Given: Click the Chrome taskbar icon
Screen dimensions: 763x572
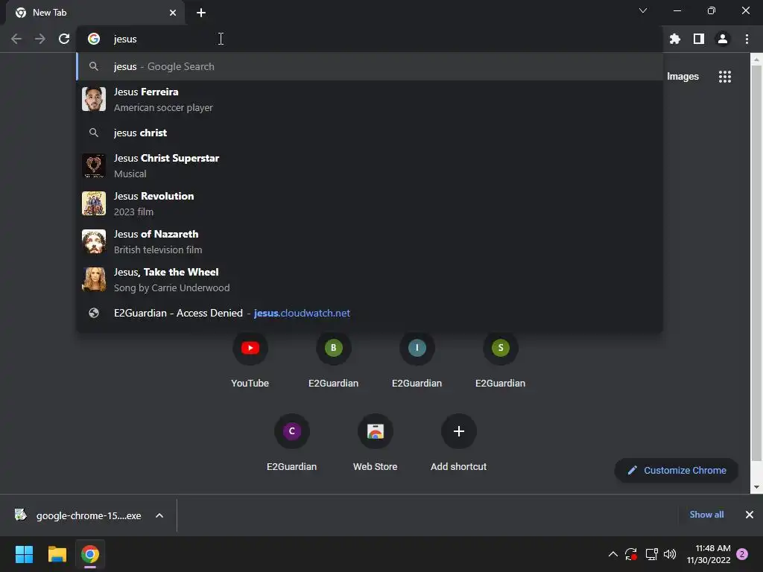Looking at the screenshot, I should pos(90,554).
